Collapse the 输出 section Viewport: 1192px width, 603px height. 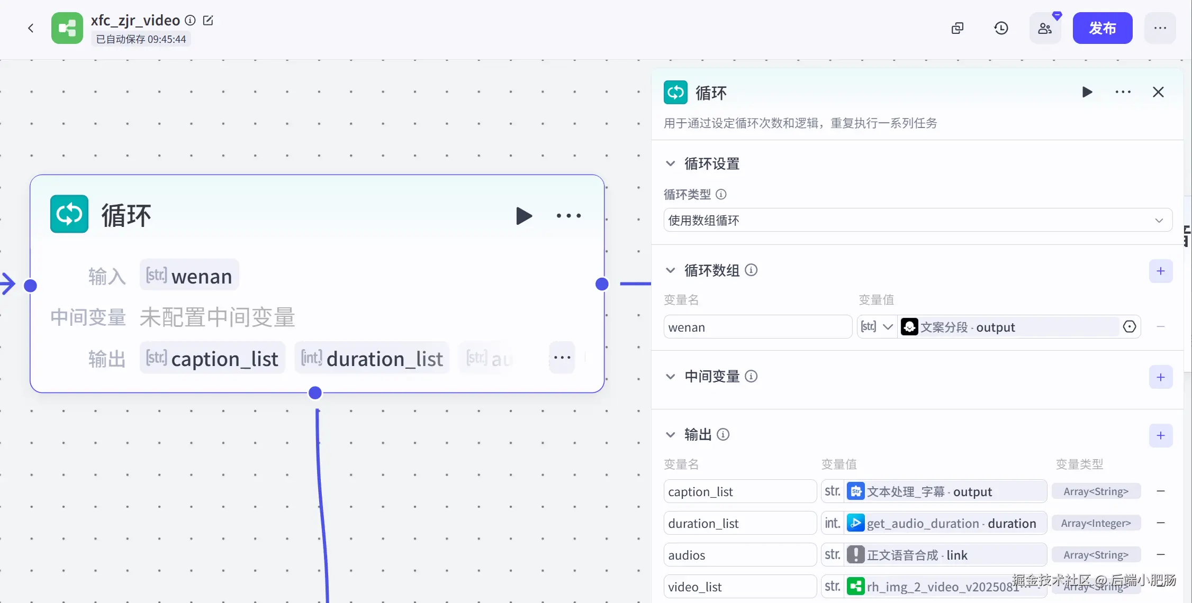[x=671, y=435]
